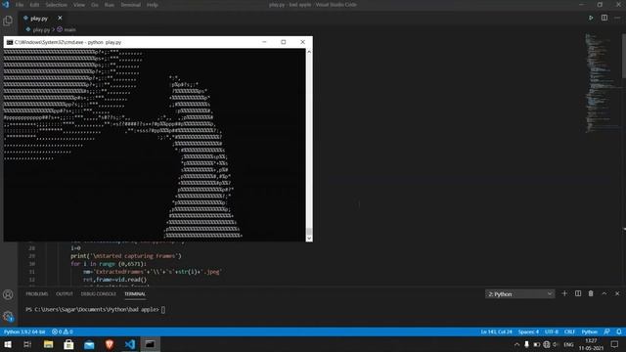
Task: Click the notifications bell in status bar
Action: click(x=619, y=332)
